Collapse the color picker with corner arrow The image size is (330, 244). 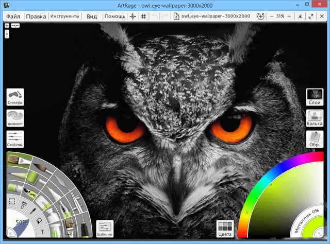(x=319, y=233)
